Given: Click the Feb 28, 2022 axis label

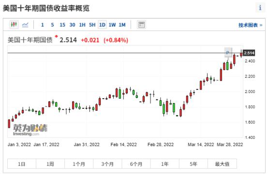Looking at the screenshot, I should tap(161, 145).
